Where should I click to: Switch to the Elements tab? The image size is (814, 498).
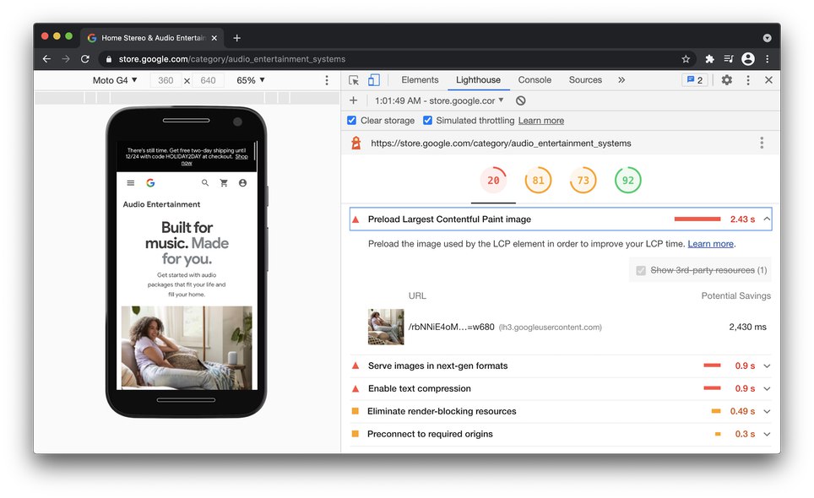pyautogui.click(x=420, y=80)
